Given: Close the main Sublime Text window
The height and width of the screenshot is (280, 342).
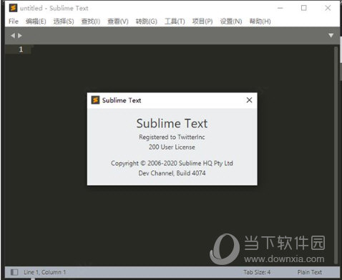Looking at the screenshot, I should pos(328,8).
